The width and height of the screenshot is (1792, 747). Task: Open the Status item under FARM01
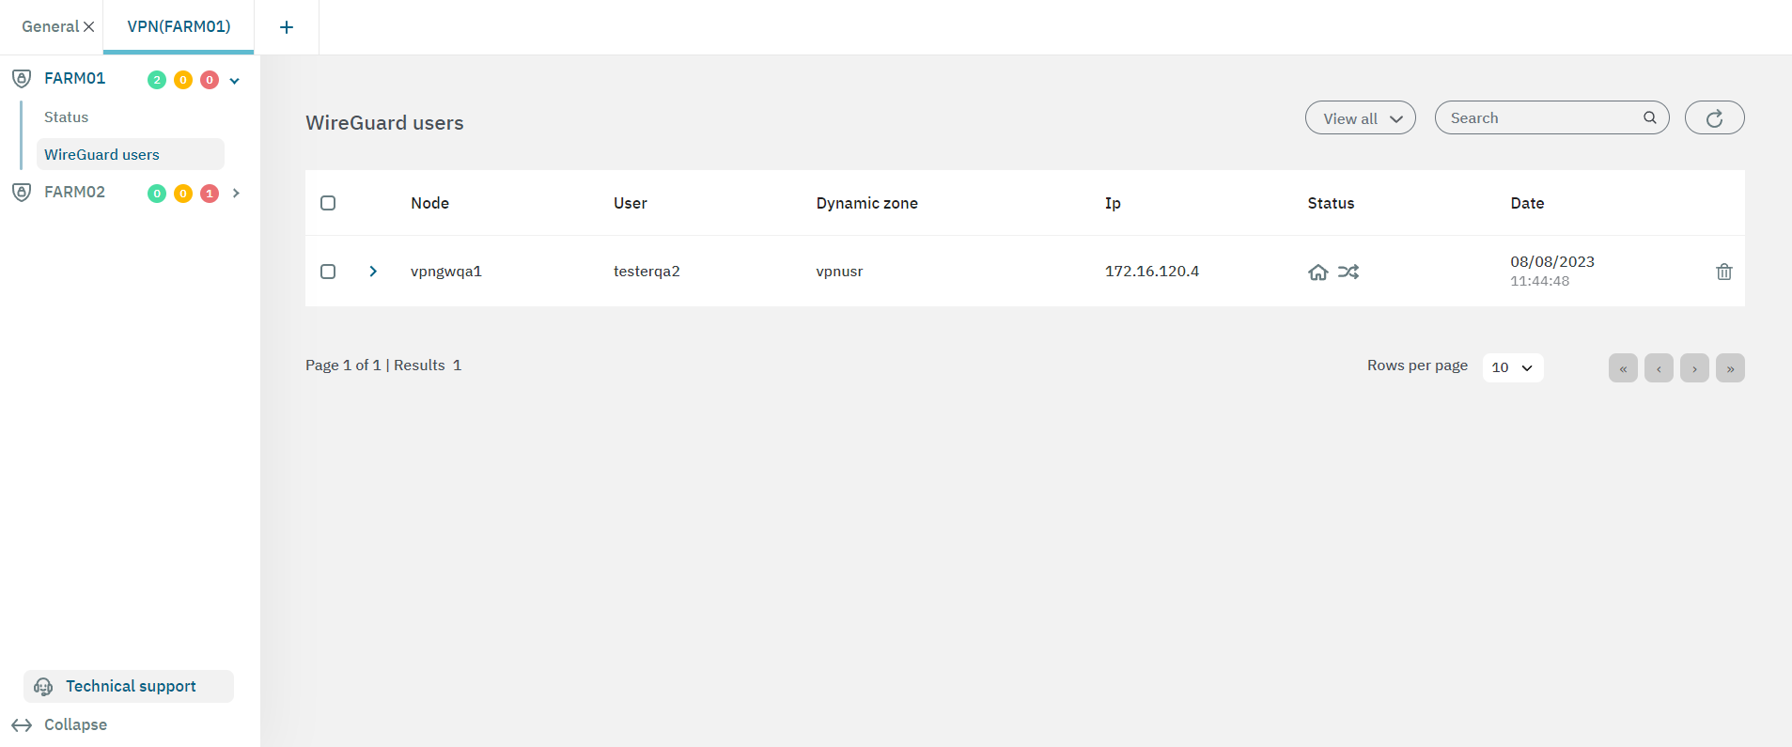(x=66, y=117)
